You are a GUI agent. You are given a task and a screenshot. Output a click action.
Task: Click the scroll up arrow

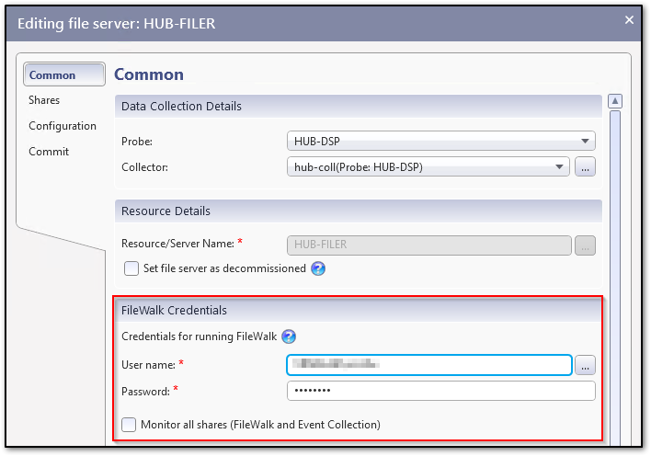coord(615,101)
